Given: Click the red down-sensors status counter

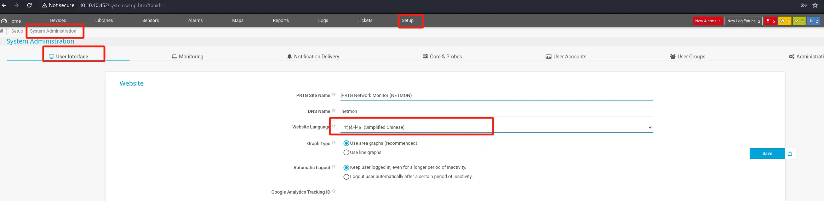Looking at the screenshot, I should coord(770,21).
